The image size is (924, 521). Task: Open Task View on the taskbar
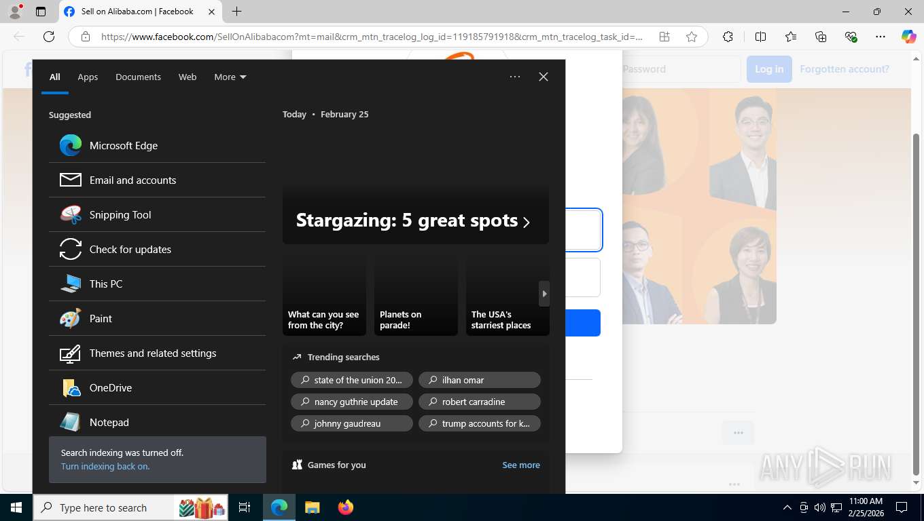(x=245, y=507)
